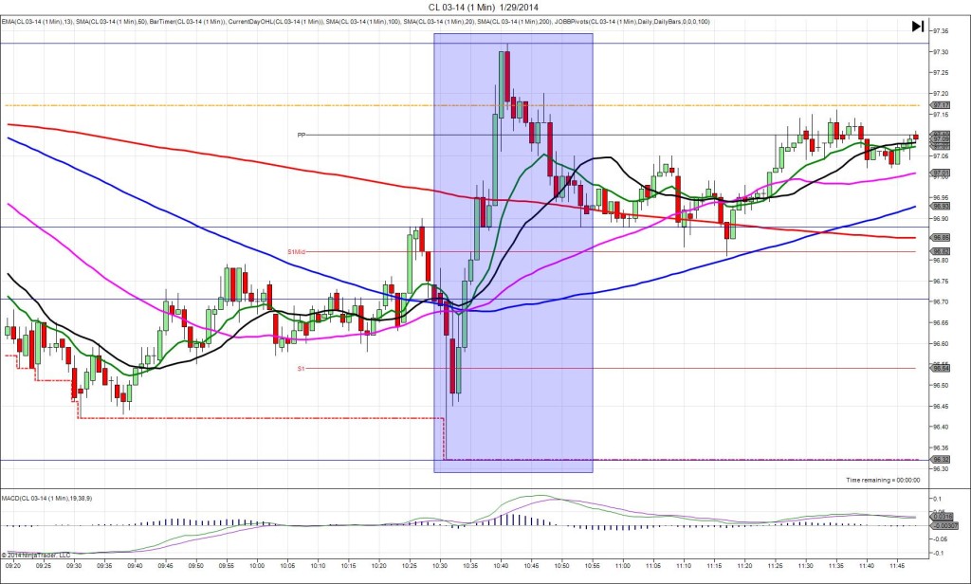Select the 97.01 price marker tag
This screenshot has height=584, width=971.
coord(941,173)
